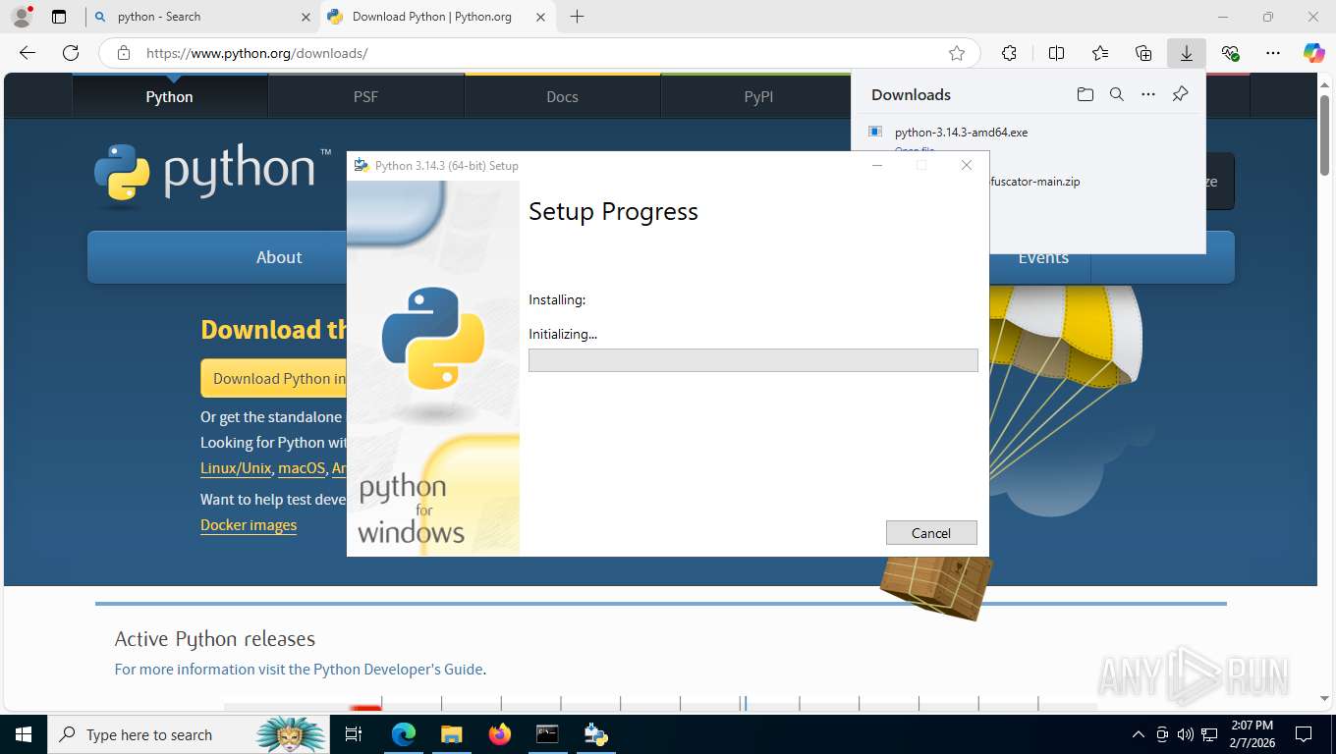
Task: Close the Download Python tab
Action: coord(541,17)
